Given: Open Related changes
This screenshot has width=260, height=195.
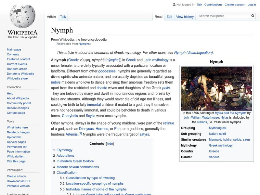Looking at the screenshot, I should point(18,132).
